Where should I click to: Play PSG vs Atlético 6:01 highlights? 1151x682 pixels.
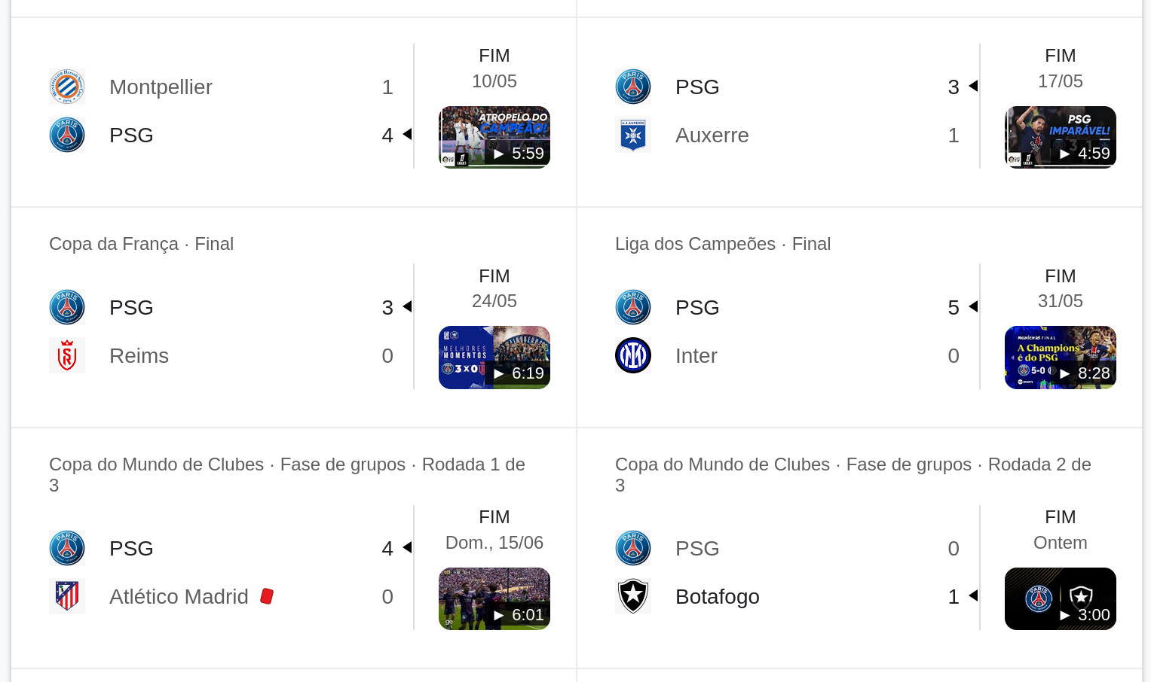494,598
